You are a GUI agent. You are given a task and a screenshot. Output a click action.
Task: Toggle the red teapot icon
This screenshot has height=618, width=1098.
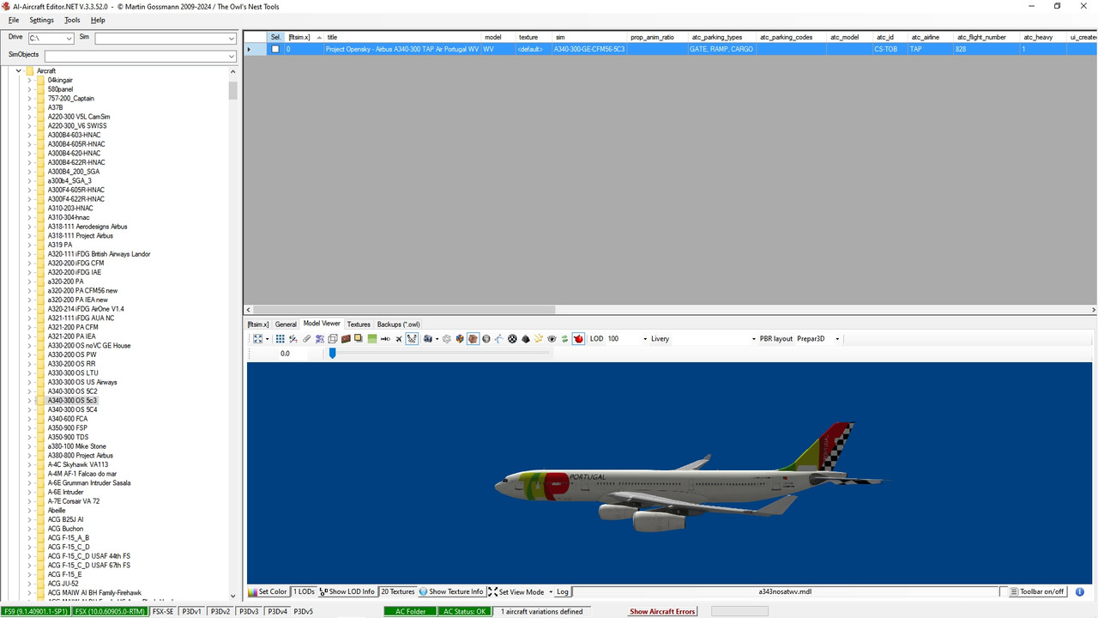point(578,338)
